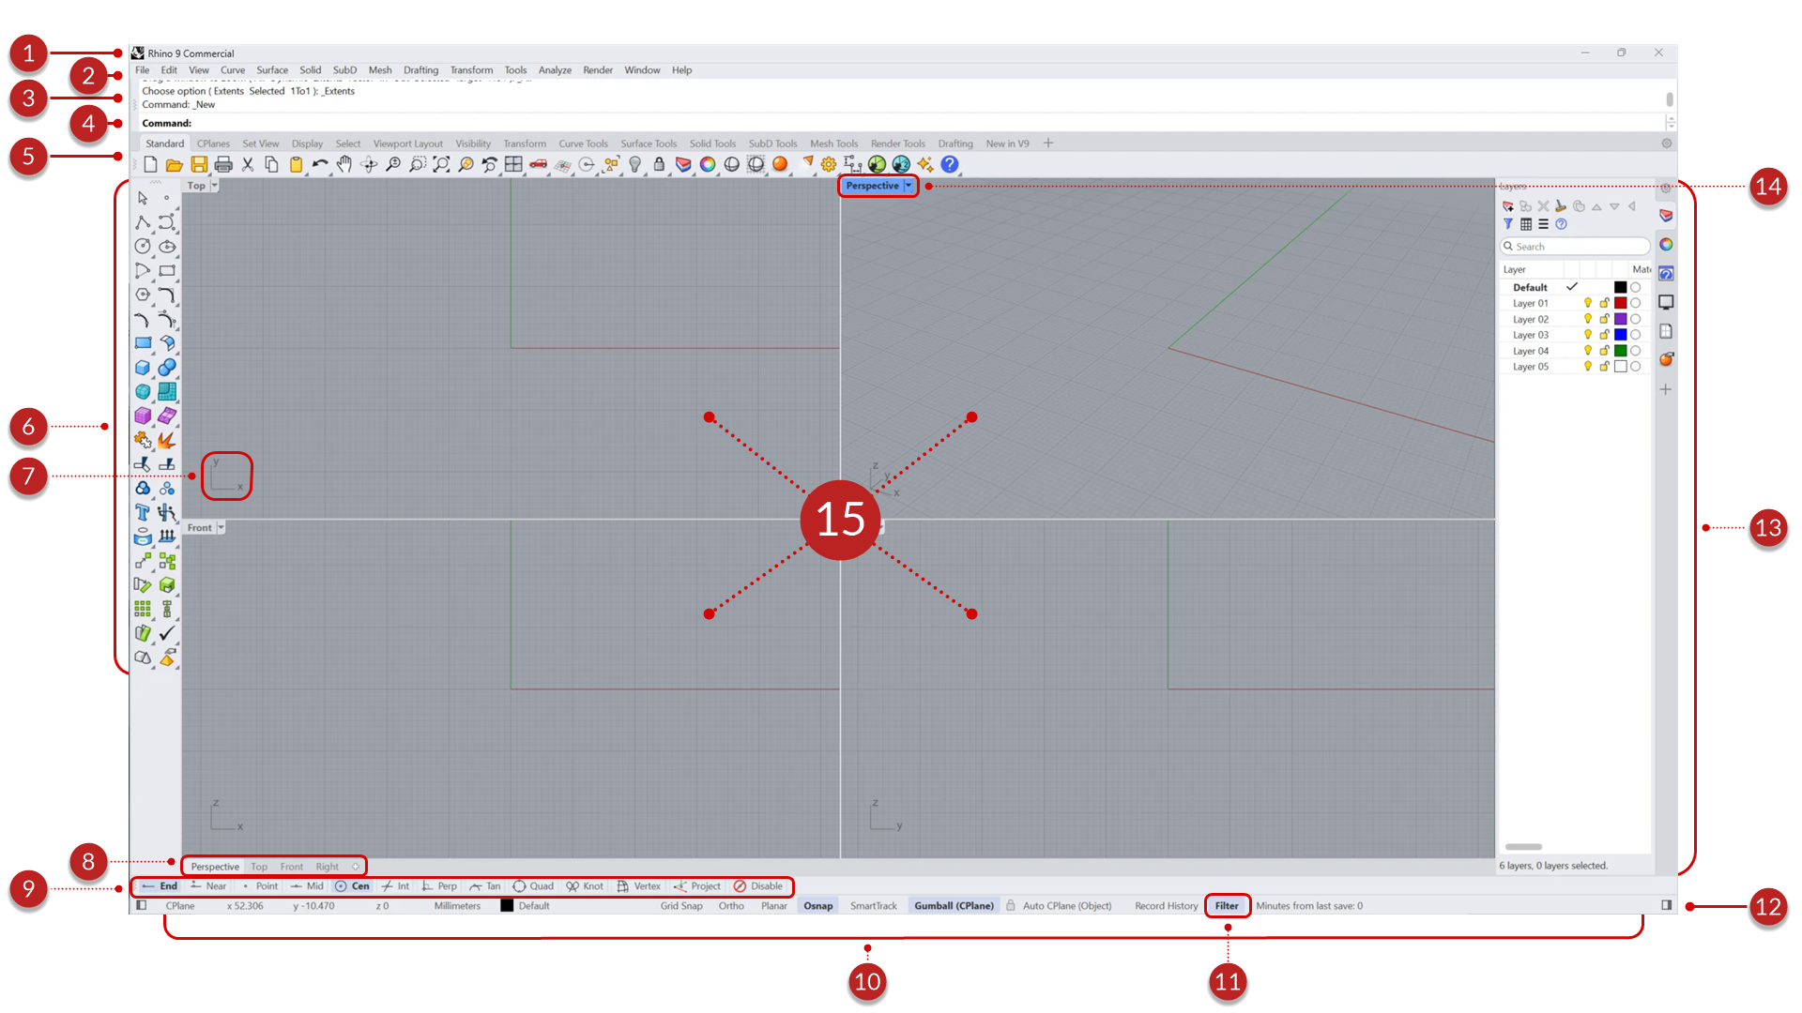Switch to the CPlanes toolbar tab
Viewport: 1802px width, 1013px height.
pos(213,144)
